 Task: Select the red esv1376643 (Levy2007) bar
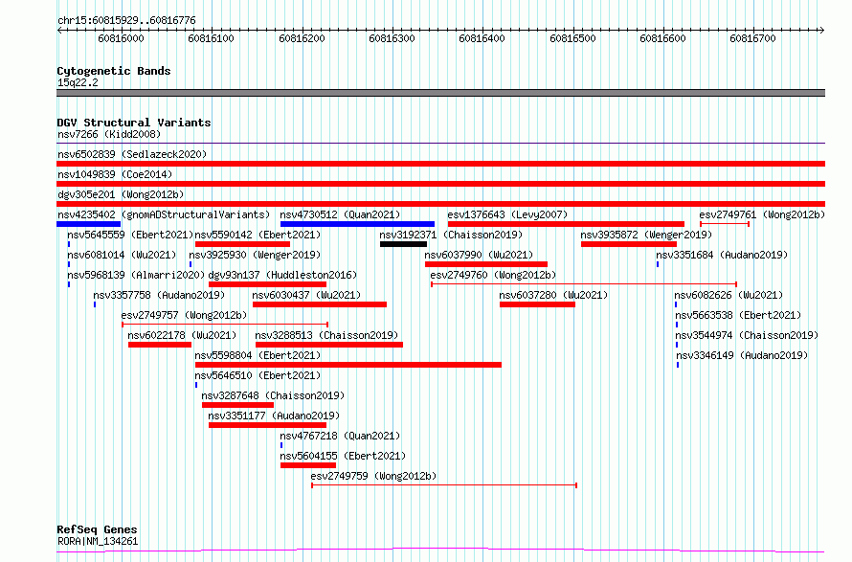[x=566, y=224]
